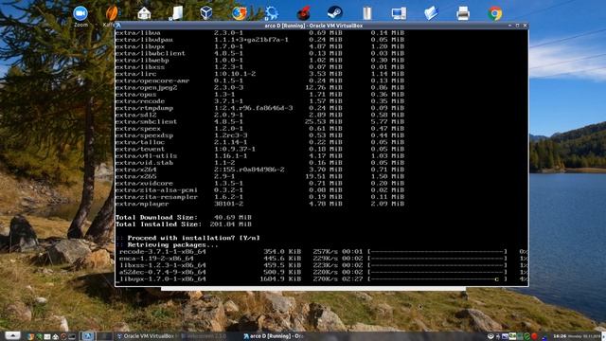Viewport: 606px width, 341px height.
Task: Switch to the second workspace in pager
Action: (104, 336)
